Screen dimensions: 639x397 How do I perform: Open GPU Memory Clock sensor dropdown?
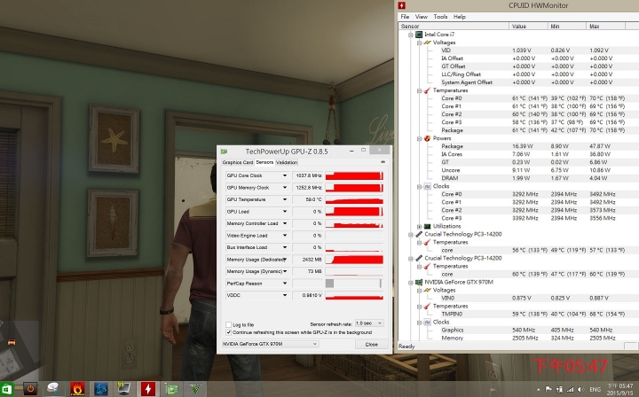(x=285, y=188)
